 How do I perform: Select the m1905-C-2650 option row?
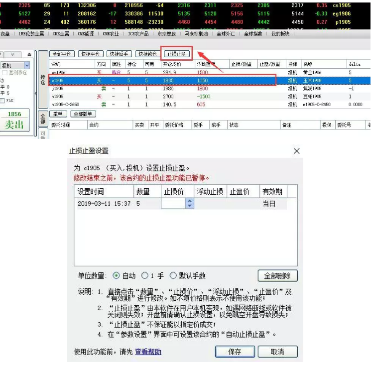coord(210,104)
